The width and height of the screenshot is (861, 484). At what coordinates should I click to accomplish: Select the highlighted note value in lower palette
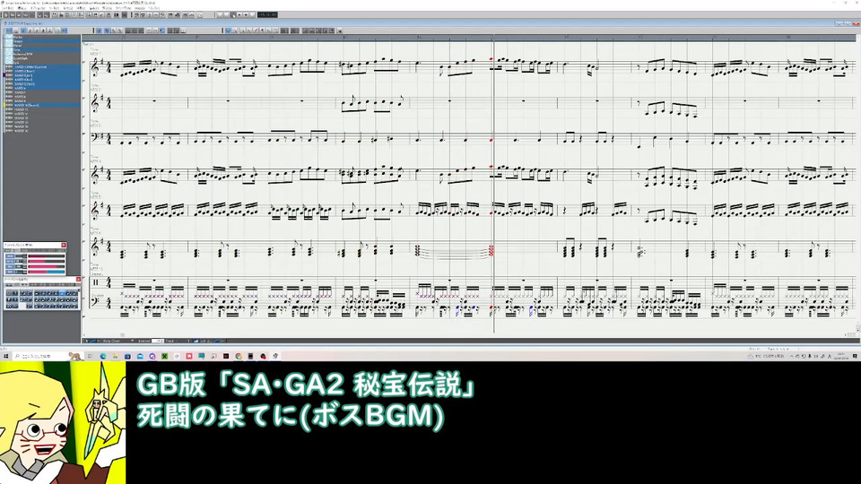[63, 293]
